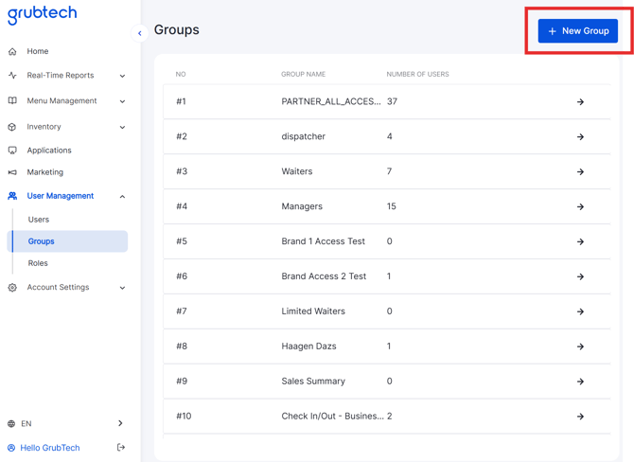Select the dispatcher group row
This screenshot has width=634, height=462.
[x=387, y=136]
